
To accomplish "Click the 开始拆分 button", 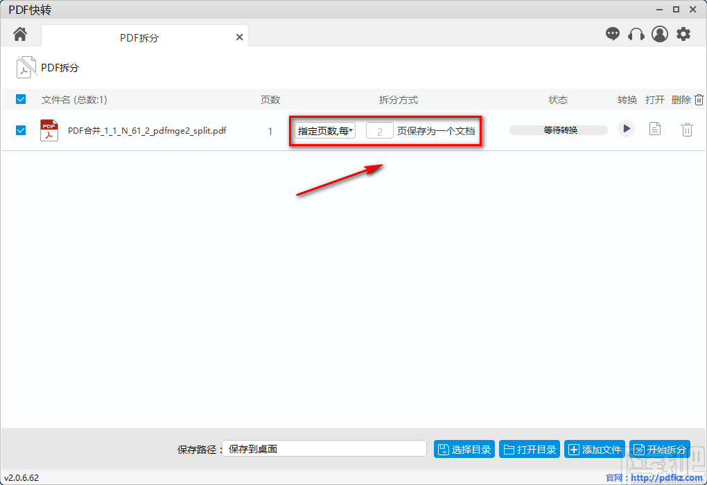I will point(659,448).
